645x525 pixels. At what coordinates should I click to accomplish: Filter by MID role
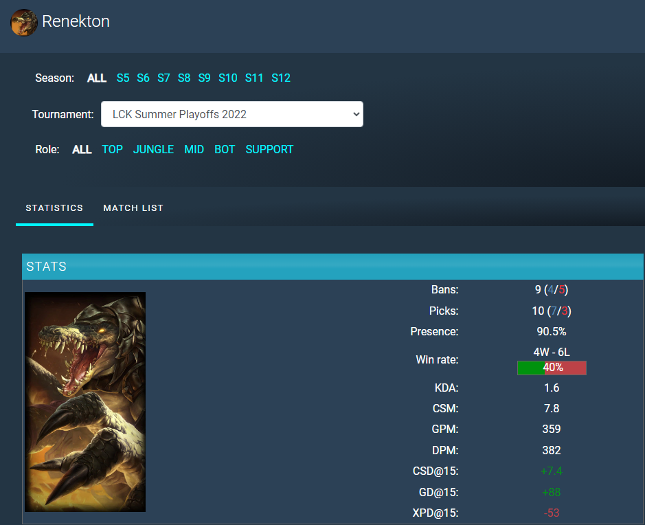point(194,149)
